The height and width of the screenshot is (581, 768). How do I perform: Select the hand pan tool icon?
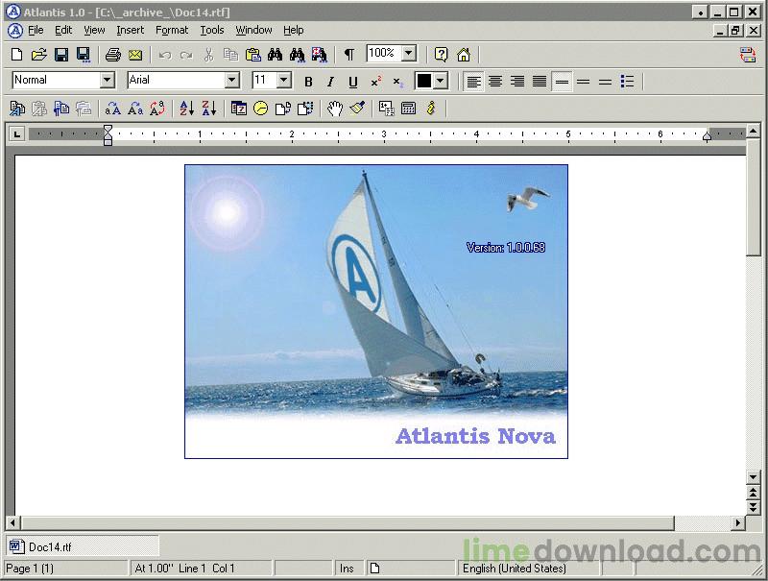point(334,109)
